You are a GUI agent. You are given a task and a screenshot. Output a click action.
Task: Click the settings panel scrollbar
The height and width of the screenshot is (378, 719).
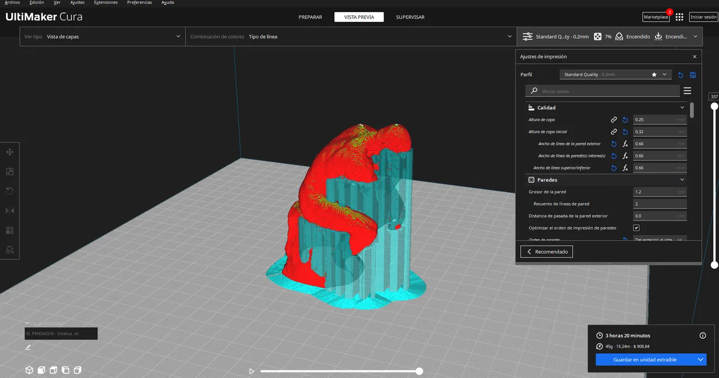tap(691, 110)
